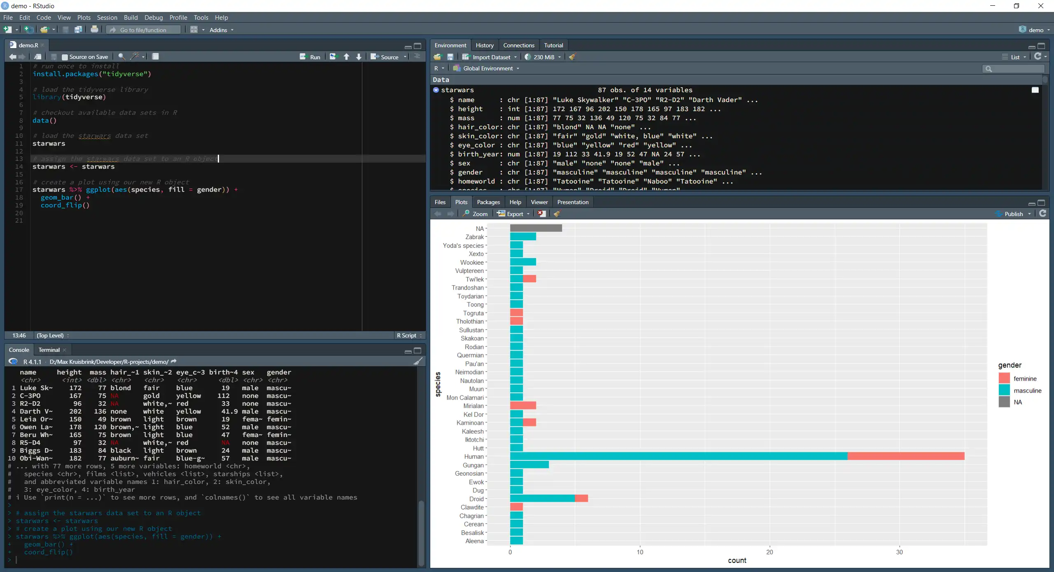Switch to the History tab
Image resolution: width=1054 pixels, height=572 pixels.
pyautogui.click(x=485, y=45)
